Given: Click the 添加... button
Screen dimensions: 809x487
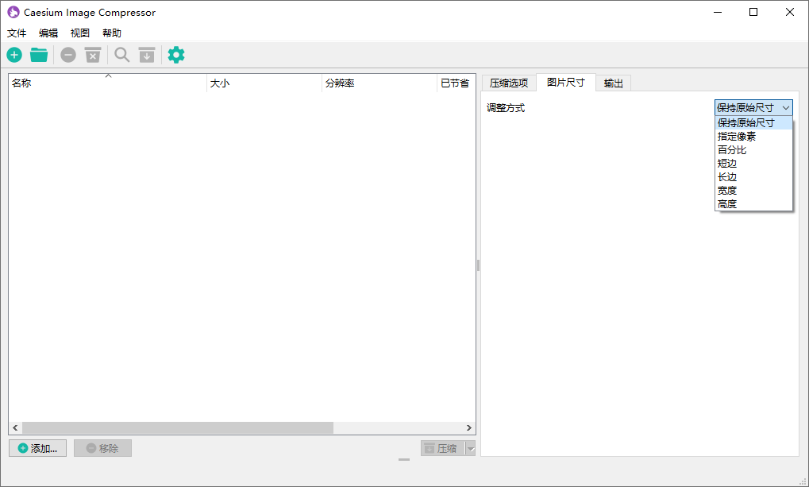Looking at the screenshot, I should pos(37,448).
